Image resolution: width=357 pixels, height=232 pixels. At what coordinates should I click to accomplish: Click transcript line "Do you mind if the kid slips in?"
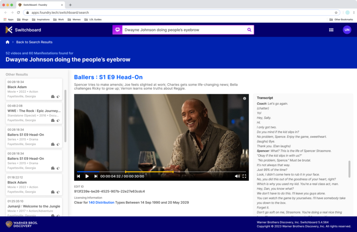(278, 132)
